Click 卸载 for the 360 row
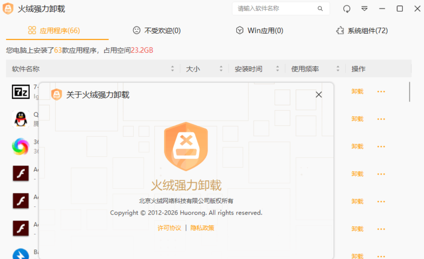 pyautogui.click(x=358, y=146)
